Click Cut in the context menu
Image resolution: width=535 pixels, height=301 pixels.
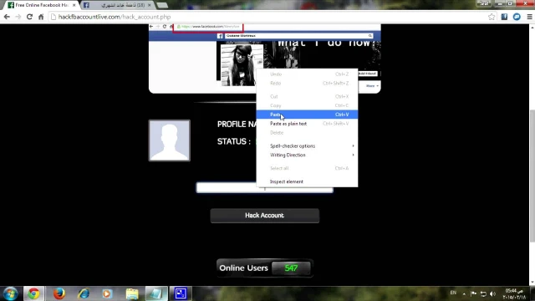coord(307,97)
